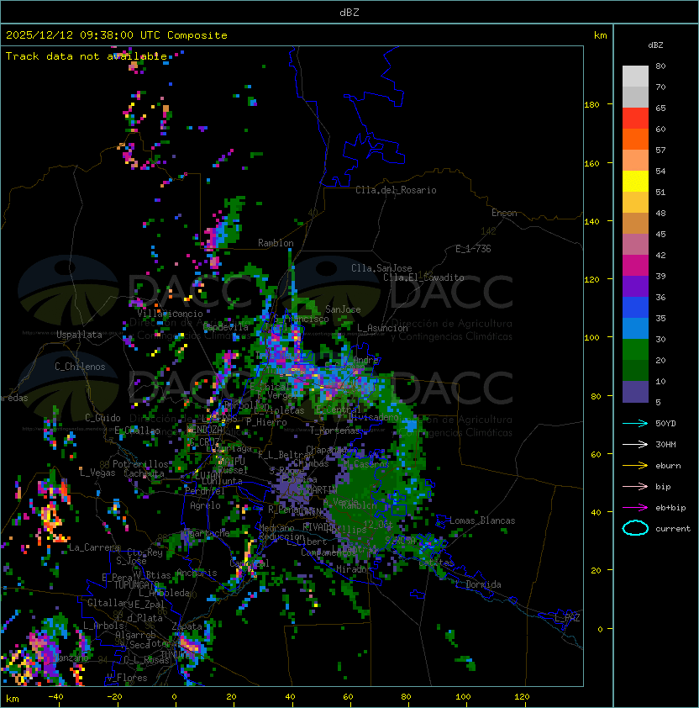Click the cyan 50YD arrow in legend
This screenshot has height=708, width=699.
[x=635, y=424]
